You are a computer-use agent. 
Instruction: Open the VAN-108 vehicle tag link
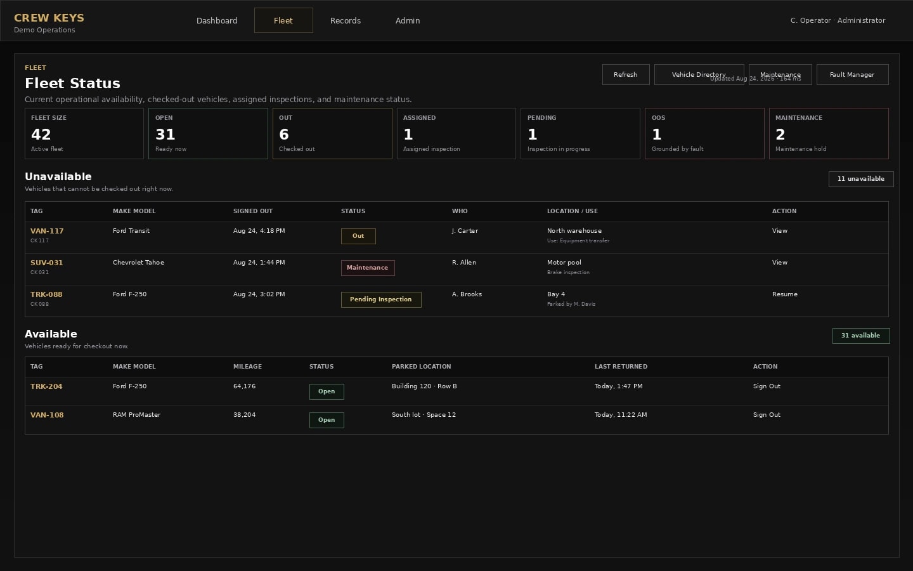47,415
